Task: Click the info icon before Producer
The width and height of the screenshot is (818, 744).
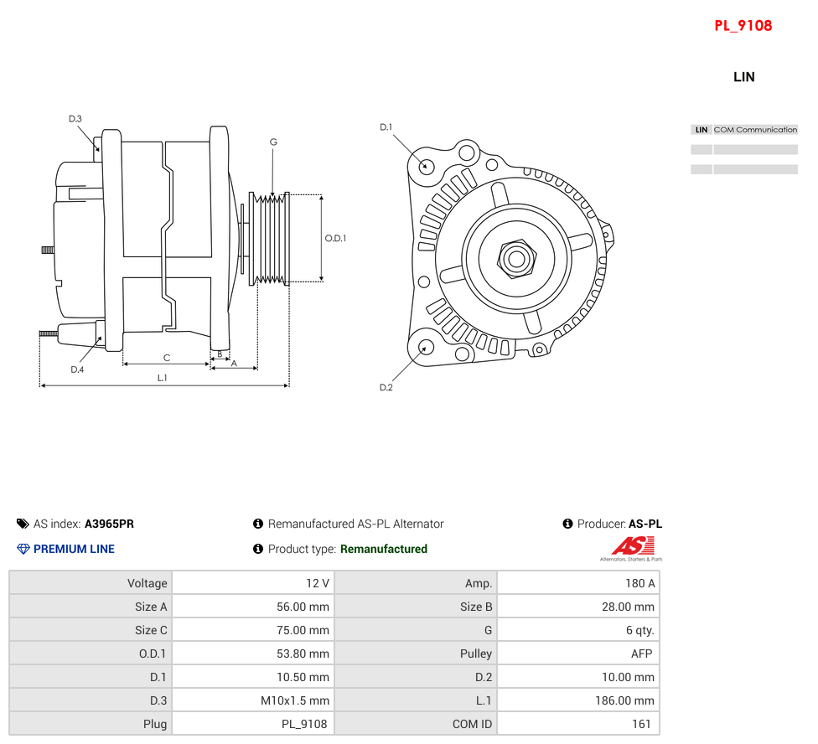Action: click(x=567, y=524)
